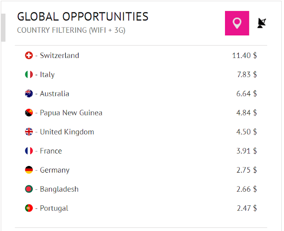Click the Global Opportunities panel title
Viewport: 284px width, 231px height.
[83, 17]
